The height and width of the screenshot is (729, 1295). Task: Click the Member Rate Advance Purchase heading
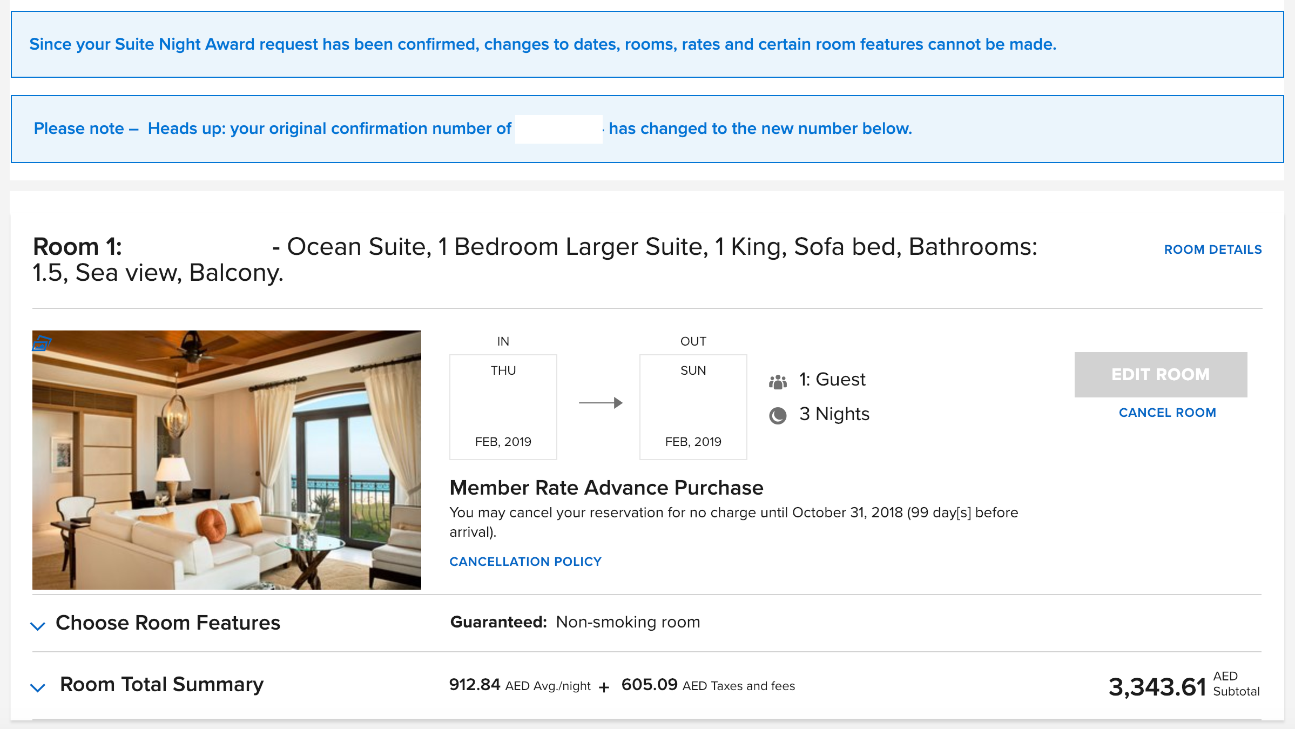(x=606, y=488)
